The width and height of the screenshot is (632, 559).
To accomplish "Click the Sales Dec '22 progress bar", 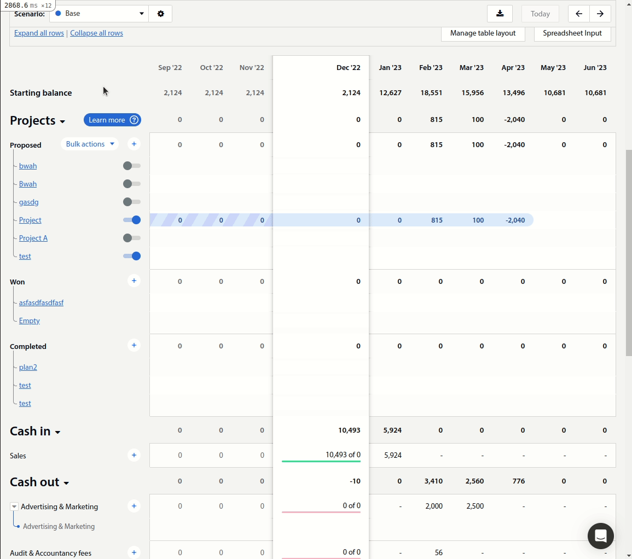I will pos(321,461).
